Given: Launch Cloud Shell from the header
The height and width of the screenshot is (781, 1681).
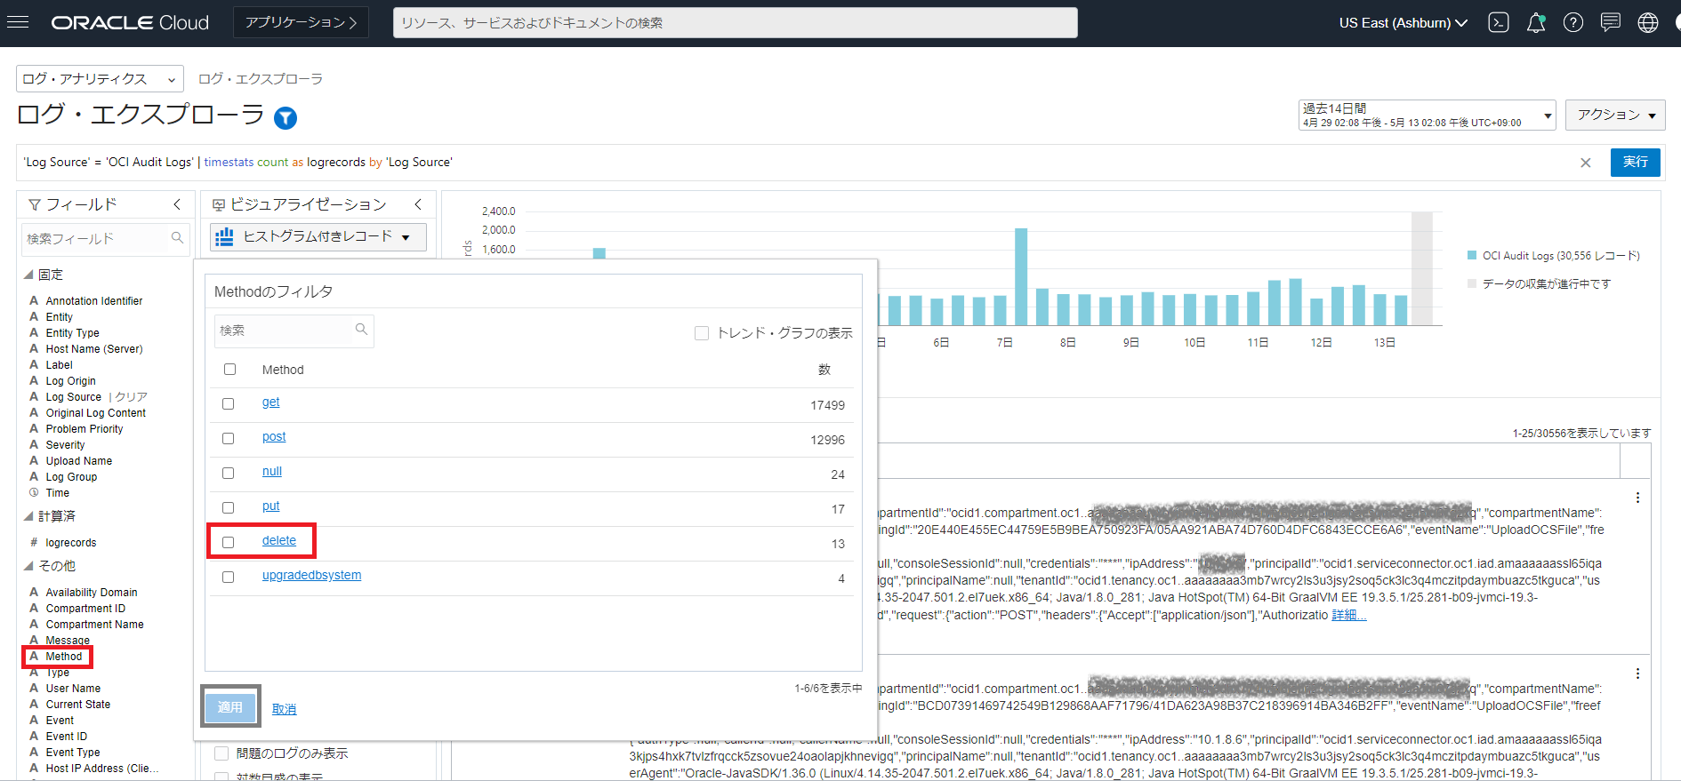Looking at the screenshot, I should click(1499, 23).
